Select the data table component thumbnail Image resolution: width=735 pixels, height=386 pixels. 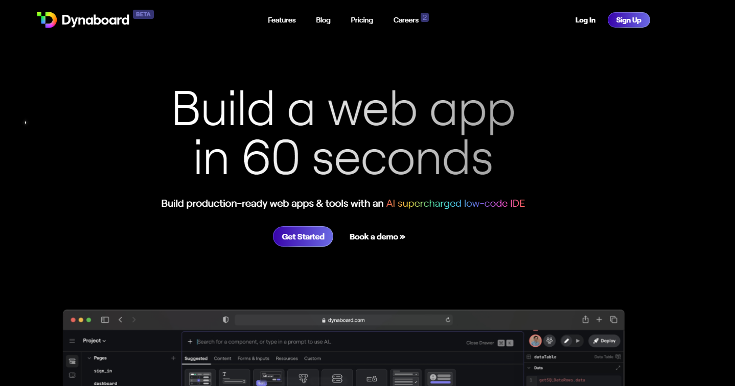coord(200,377)
